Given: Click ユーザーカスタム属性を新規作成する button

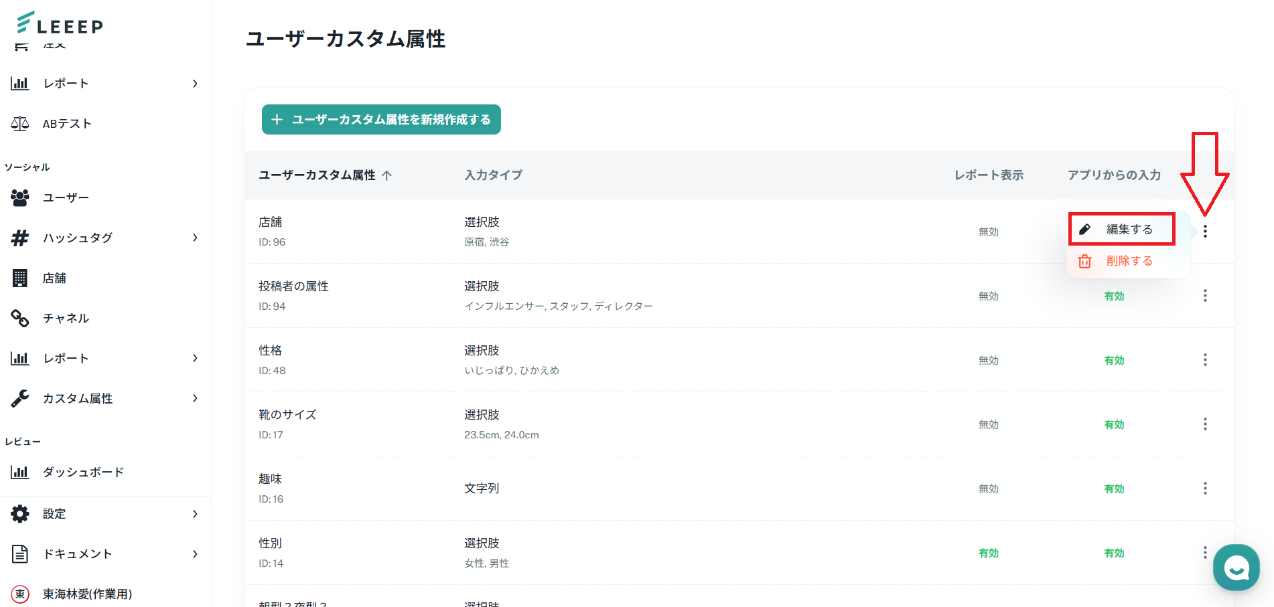Looking at the screenshot, I should (381, 120).
